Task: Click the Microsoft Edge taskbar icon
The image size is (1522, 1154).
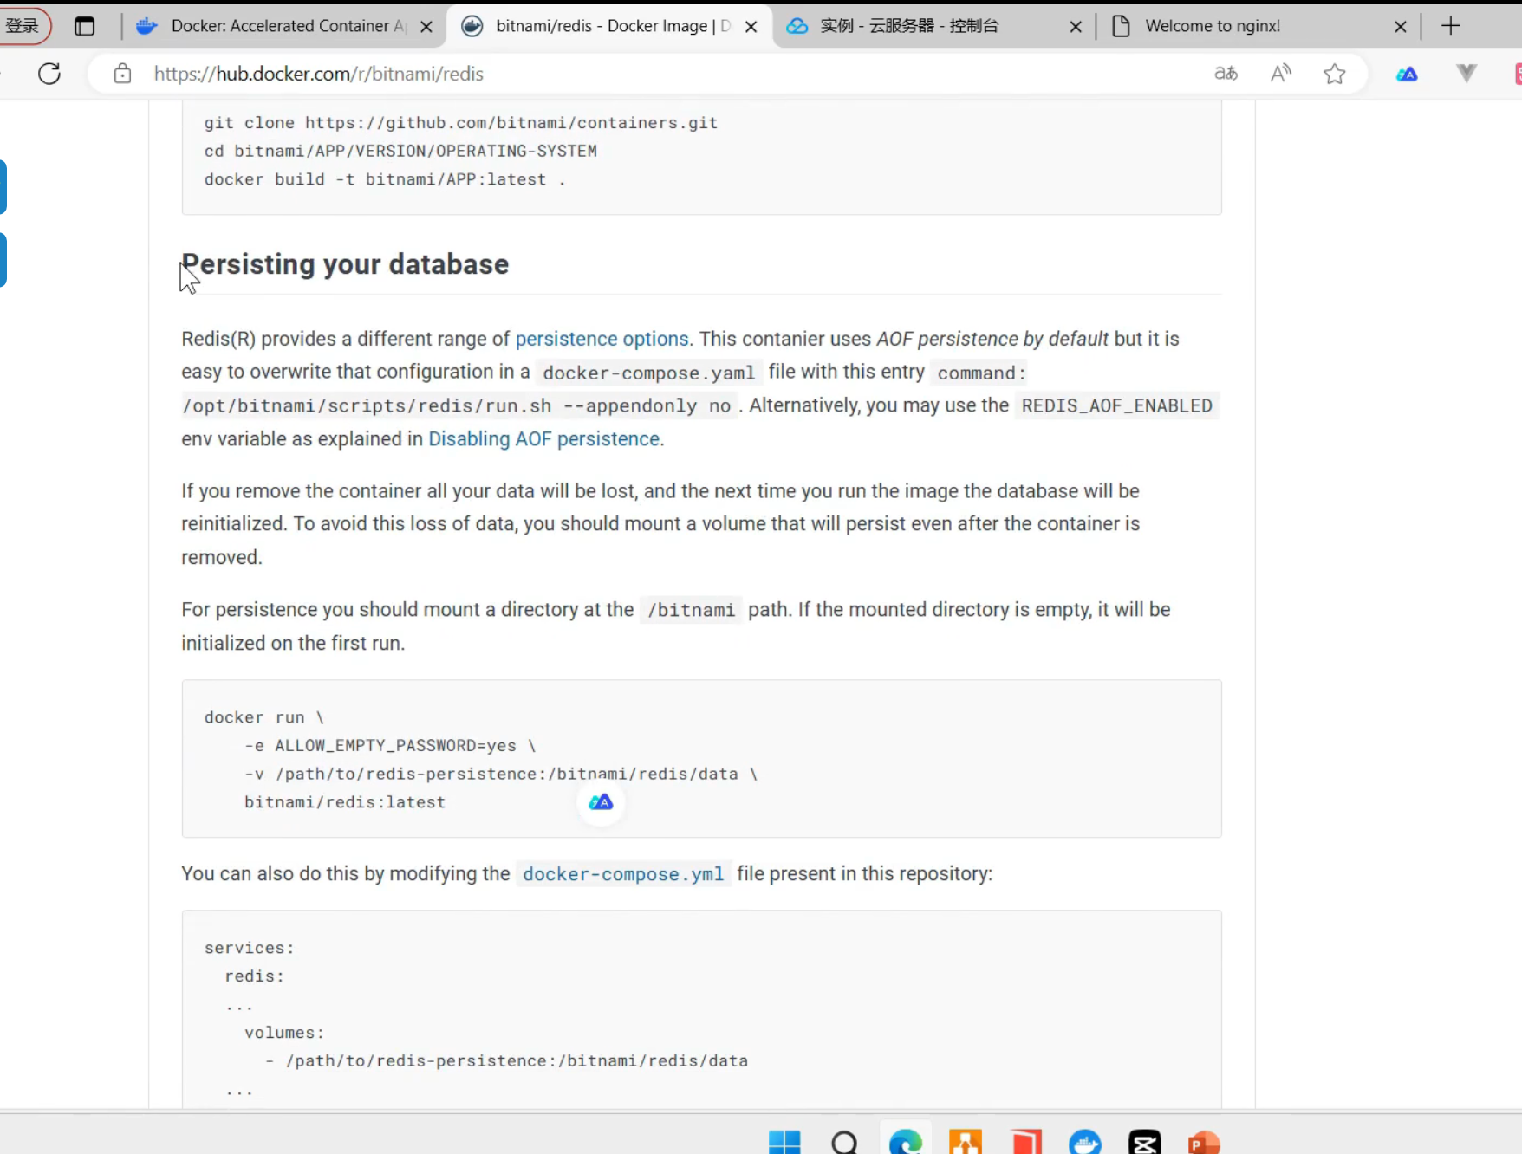Action: coord(906,1142)
